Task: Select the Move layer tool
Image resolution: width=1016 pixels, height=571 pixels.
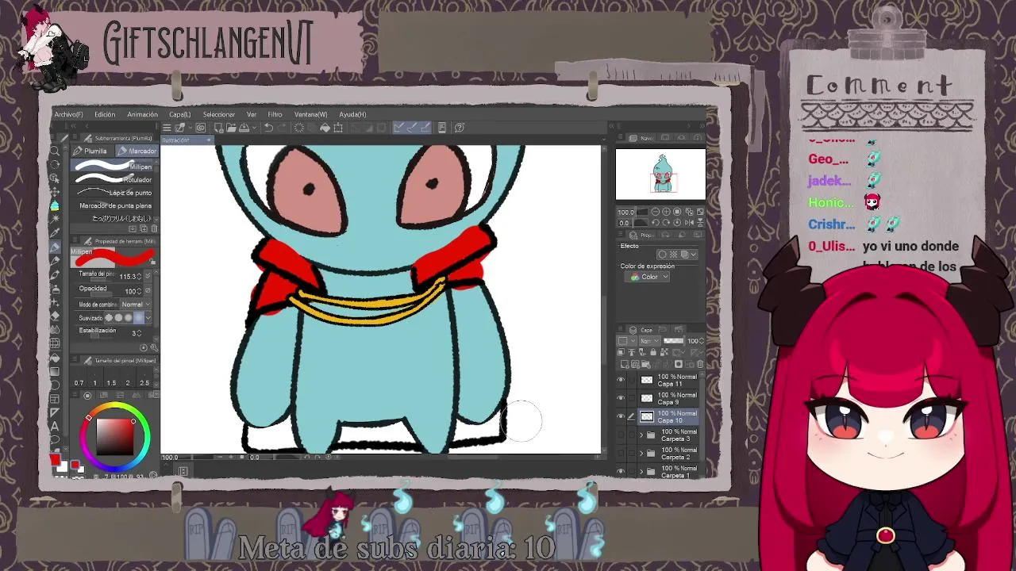Action: pyautogui.click(x=55, y=192)
